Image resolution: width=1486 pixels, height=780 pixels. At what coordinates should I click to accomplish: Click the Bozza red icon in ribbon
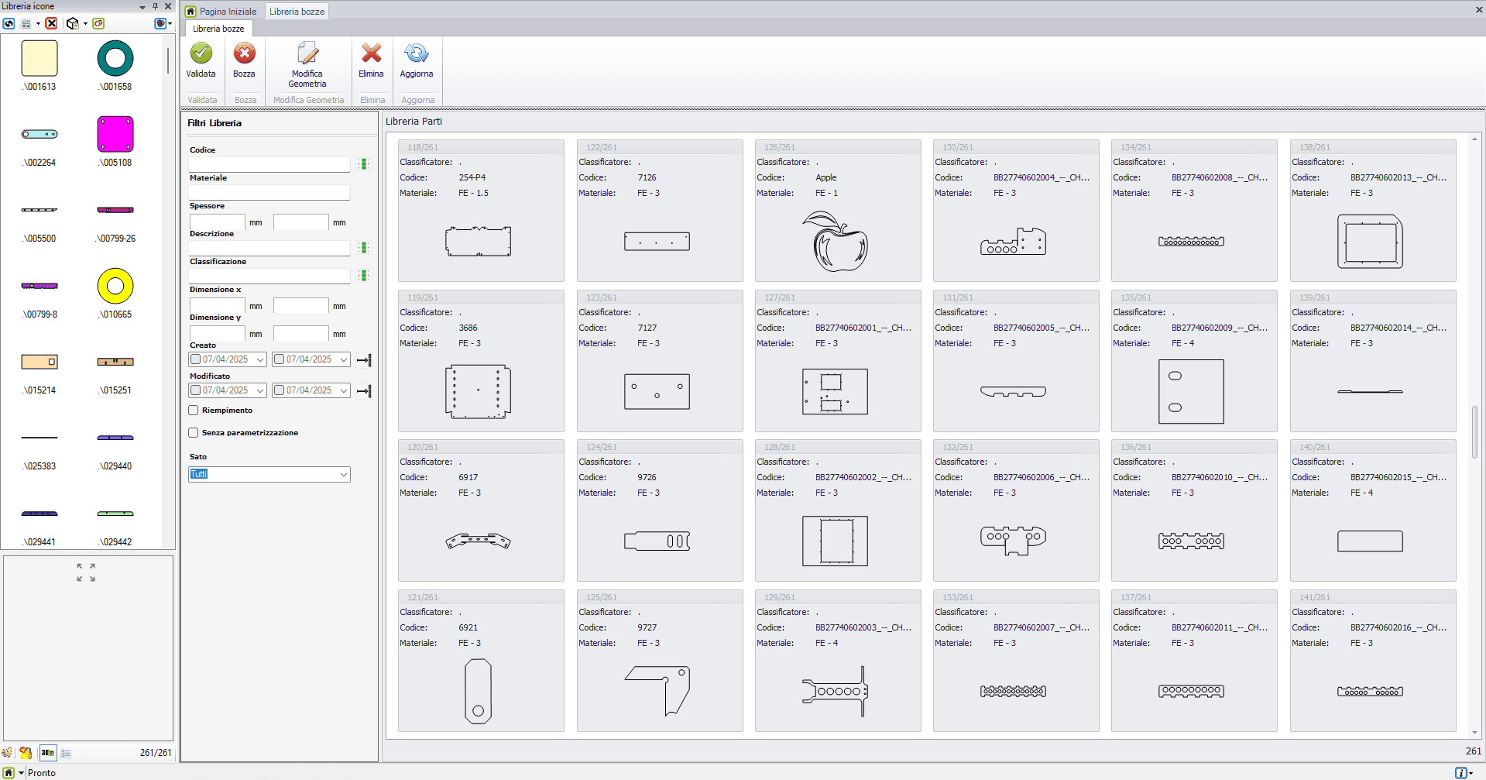[244, 54]
